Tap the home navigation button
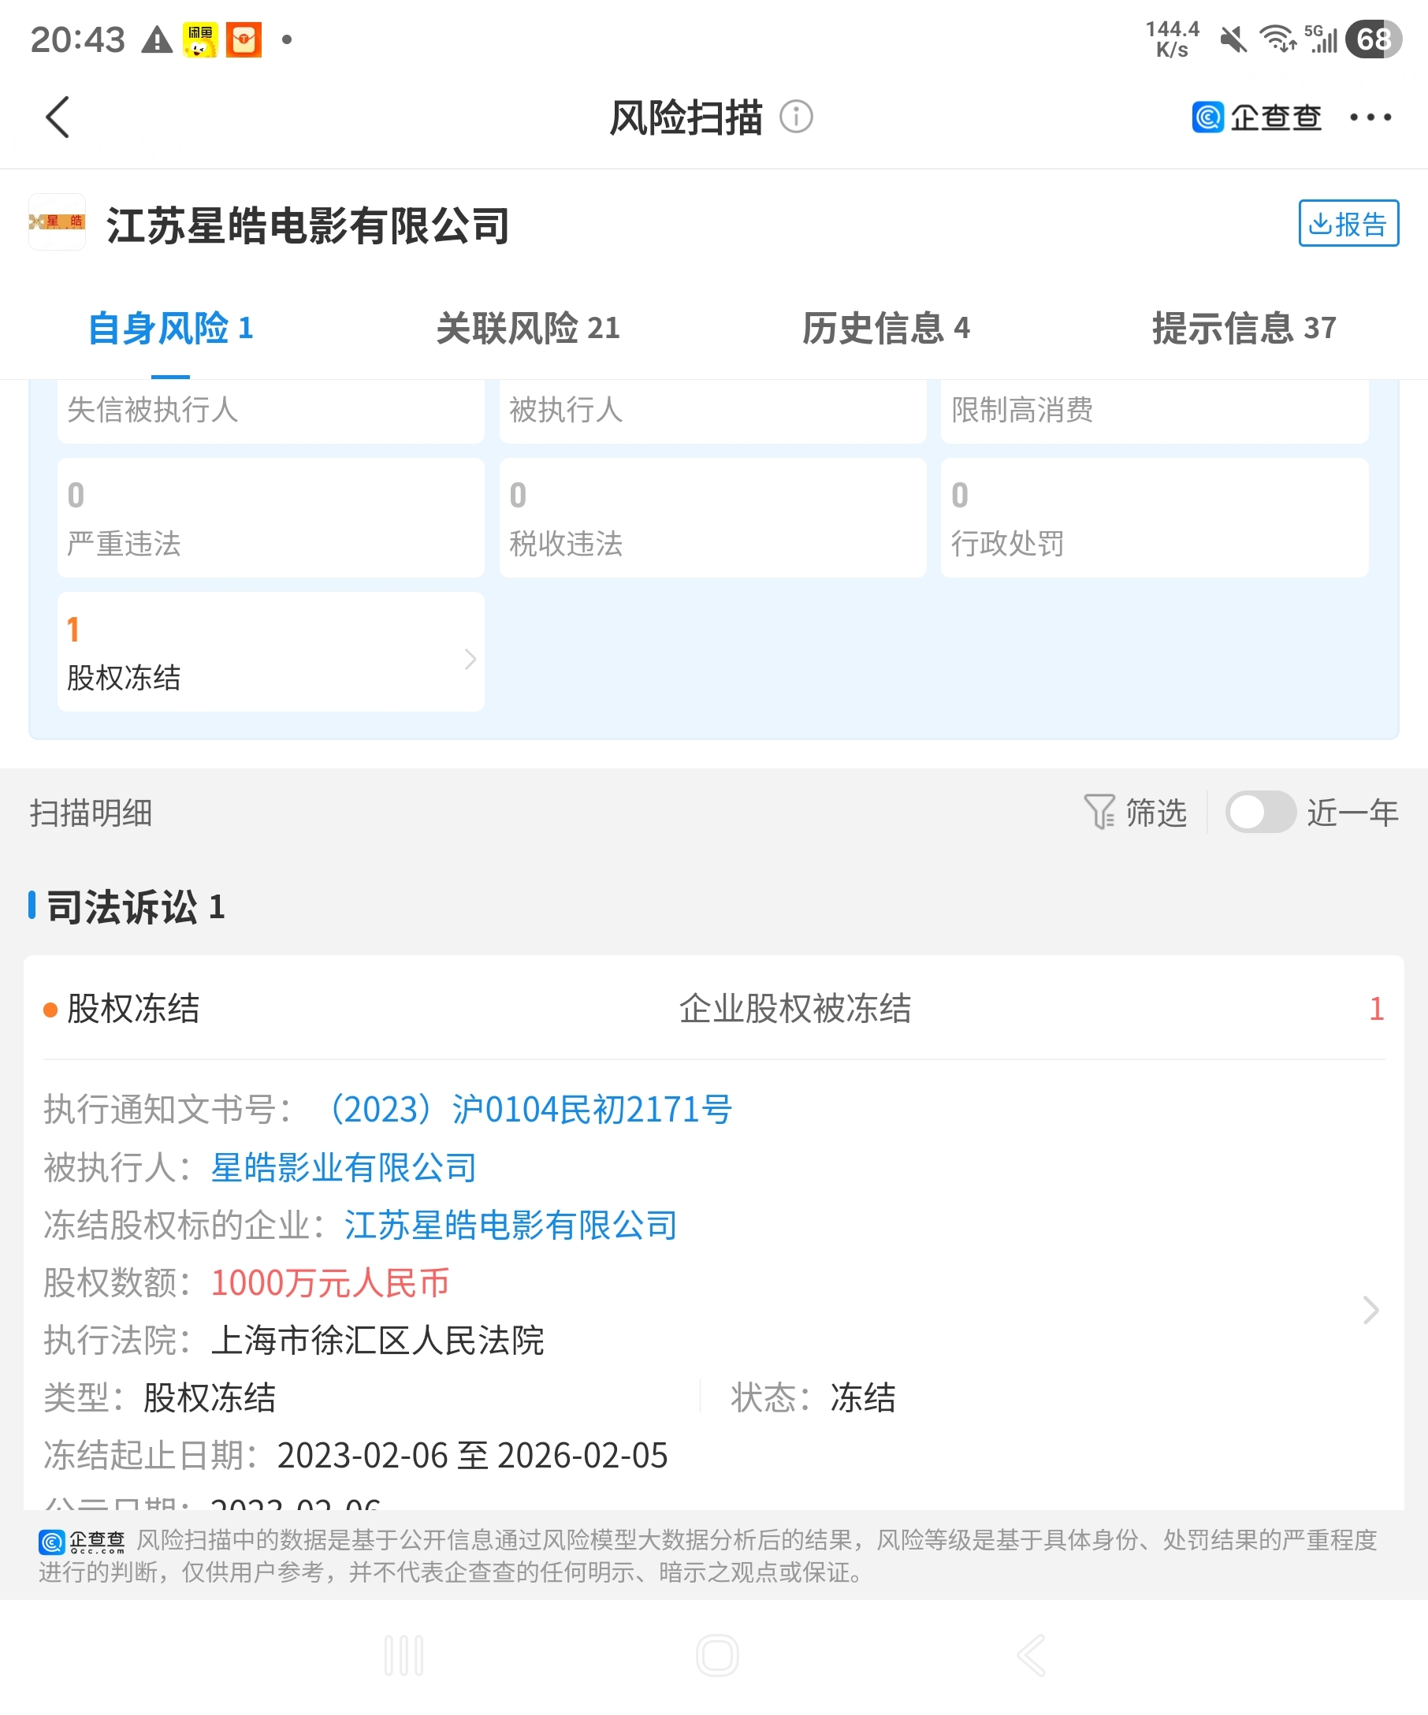This screenshot has width=1428, height=1715. coord(717,1654)
